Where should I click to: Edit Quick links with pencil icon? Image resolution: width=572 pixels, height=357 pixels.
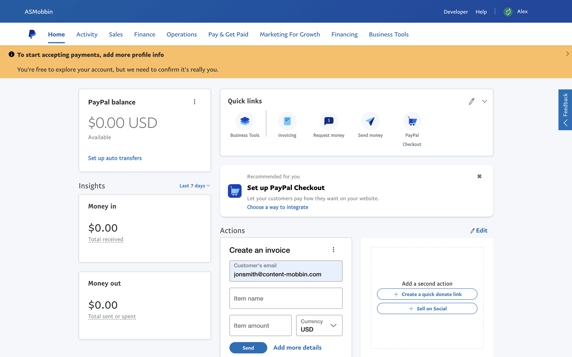pyautogui.click(x=472, y=101)
